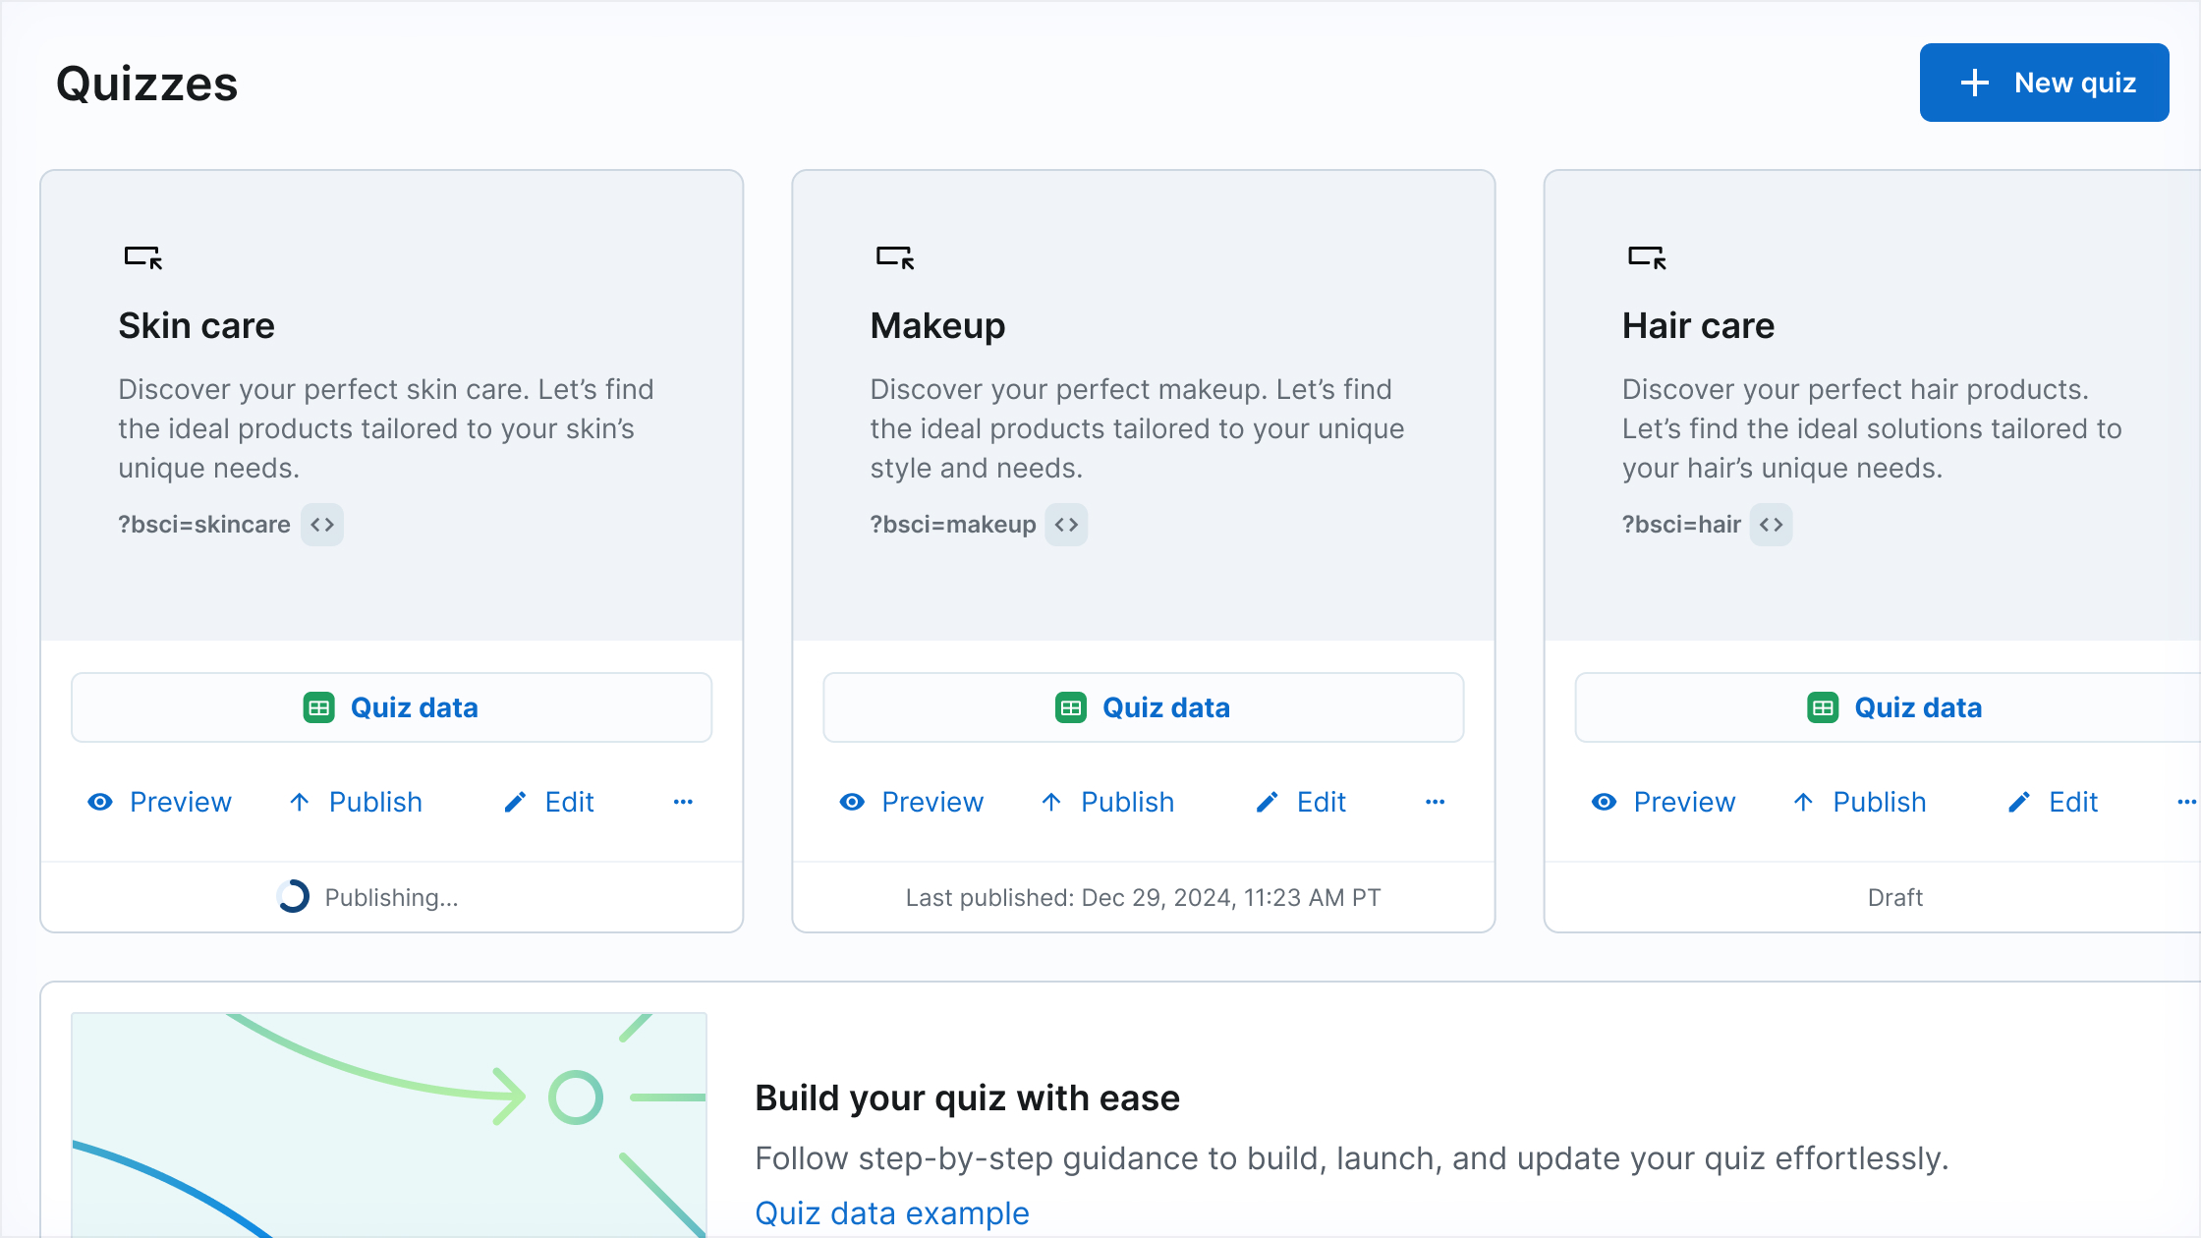Copy embed code for ?bsci=hair
Viewport: 2201px width, 1238px height.
point(1772,525)
